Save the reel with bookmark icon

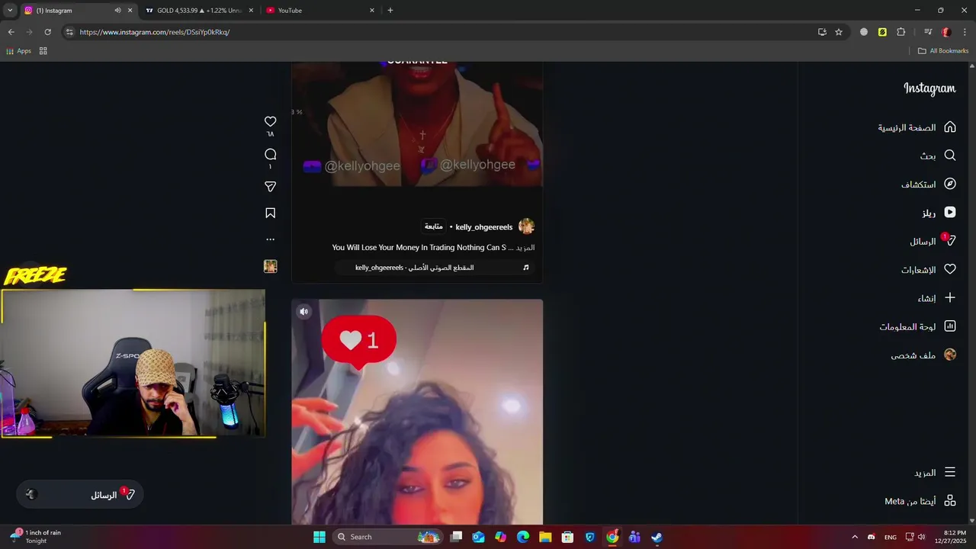(x=270, y=213)
